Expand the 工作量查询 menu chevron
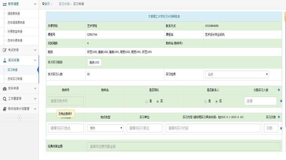Image resolution: width=286 pixels, height=160 pixels. tap(35, 99)
